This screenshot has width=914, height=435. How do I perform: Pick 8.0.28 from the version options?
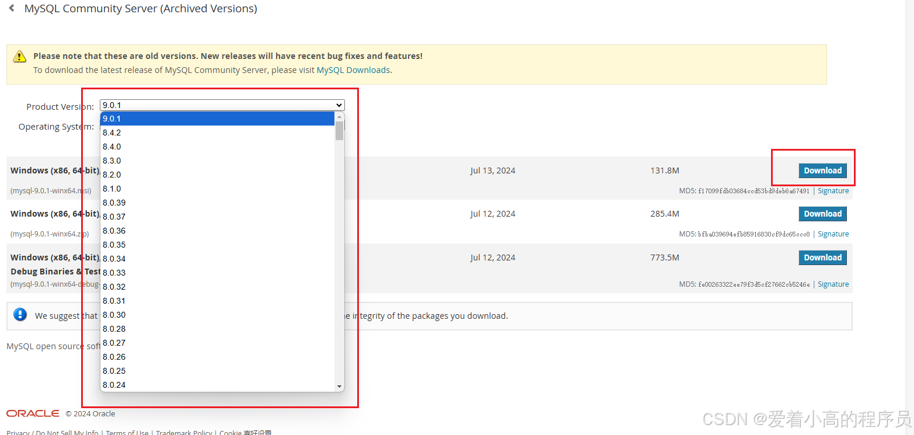pyautogui.click(x=217, y=329)
